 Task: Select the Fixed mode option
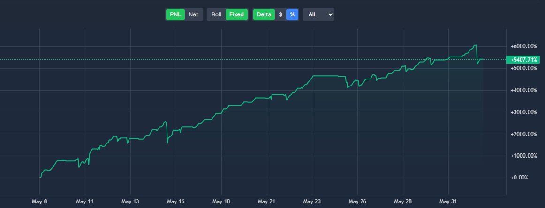(237, 14)
